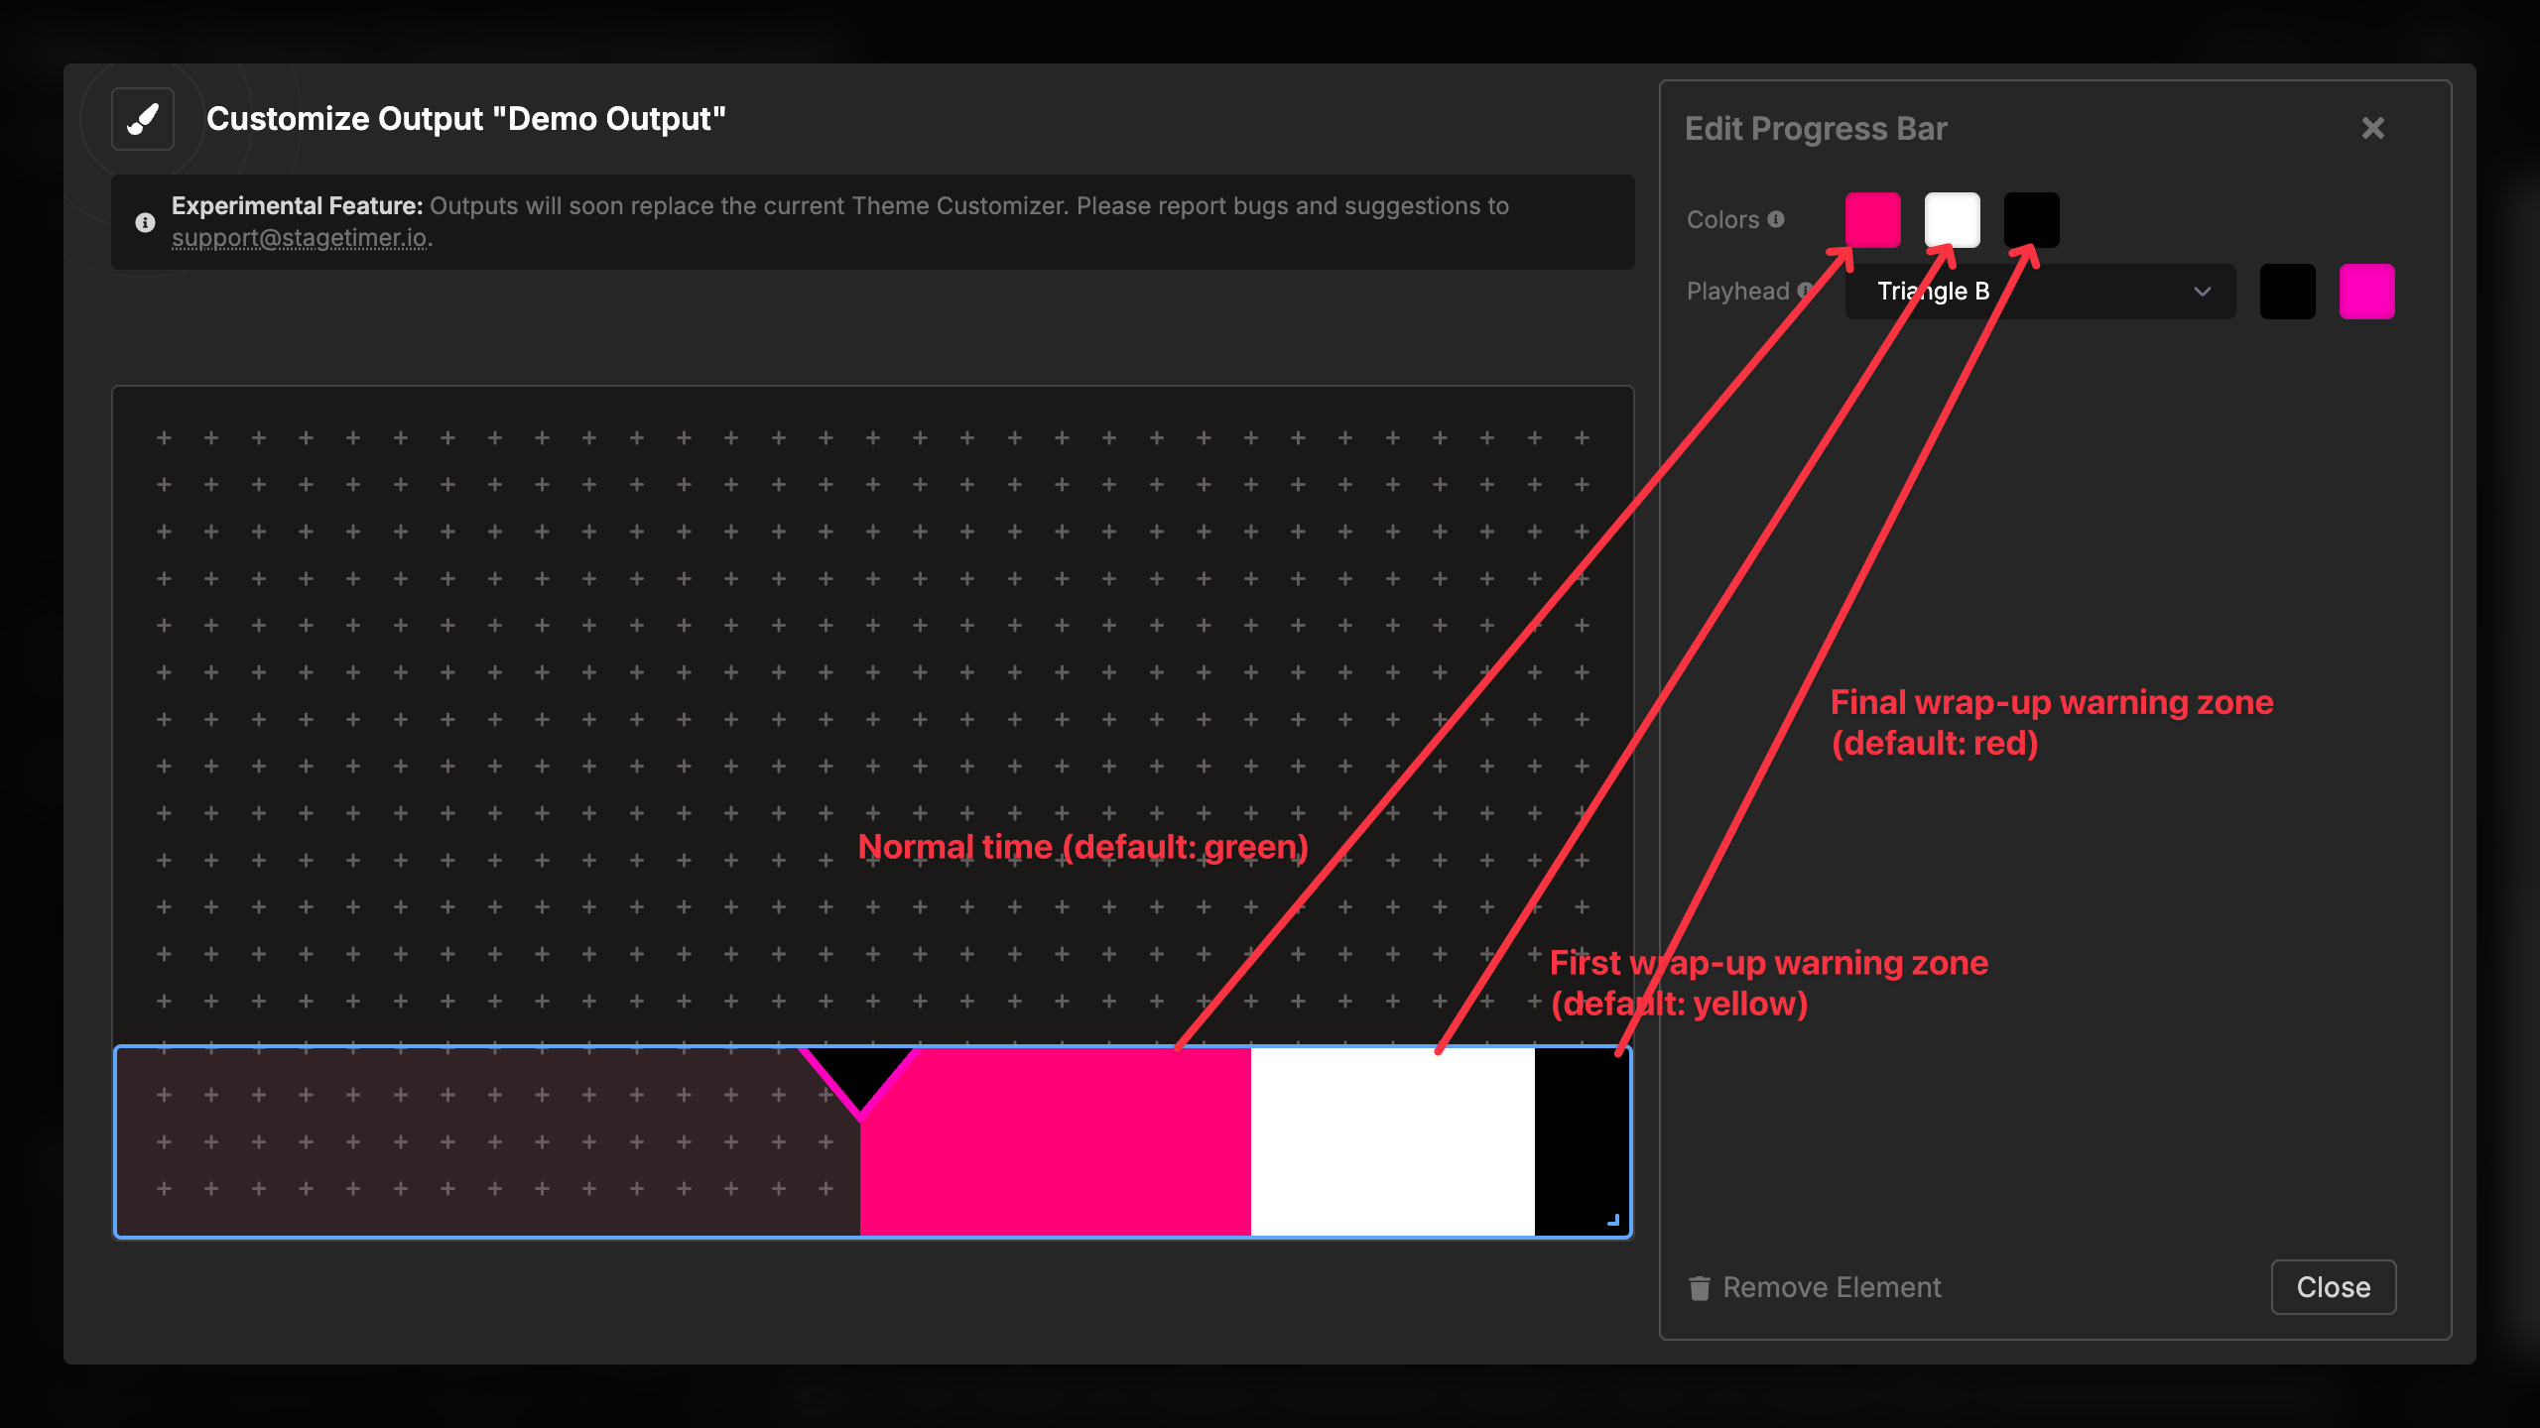The height and width of the screenshot is (1428, 2540).
Task: Select a different playhead shape from dropdown
Action: (2039, 291)
